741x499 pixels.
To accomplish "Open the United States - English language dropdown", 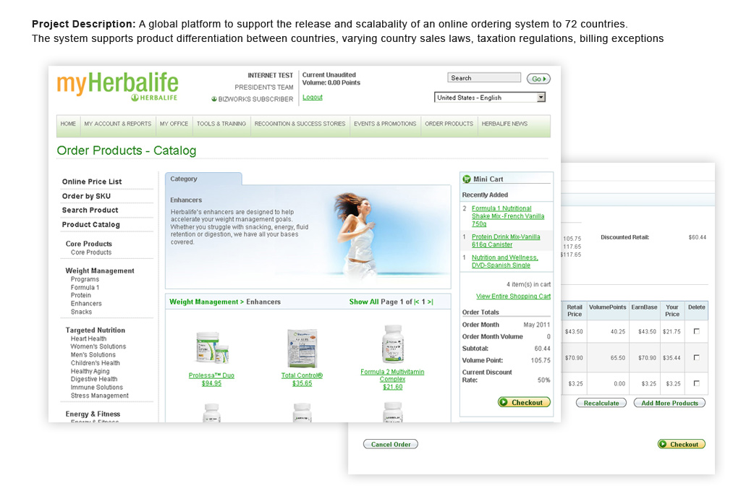I will (x=490, y=98).
